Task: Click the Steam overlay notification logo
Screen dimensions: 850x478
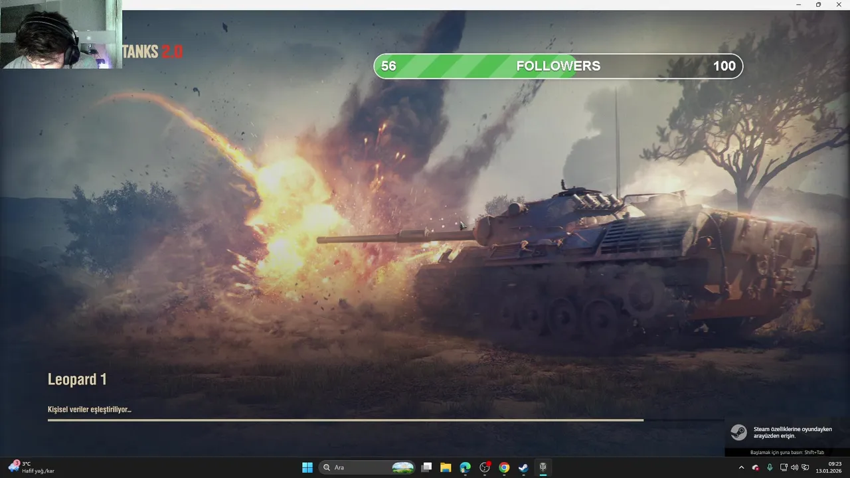Action: click(x=738, y=432)
